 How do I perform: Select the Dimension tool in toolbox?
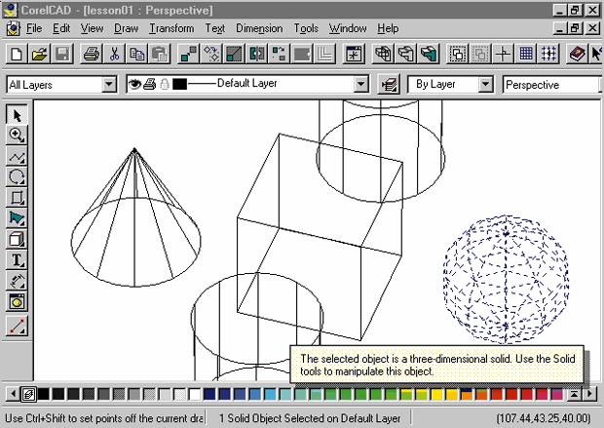point(17,281)
